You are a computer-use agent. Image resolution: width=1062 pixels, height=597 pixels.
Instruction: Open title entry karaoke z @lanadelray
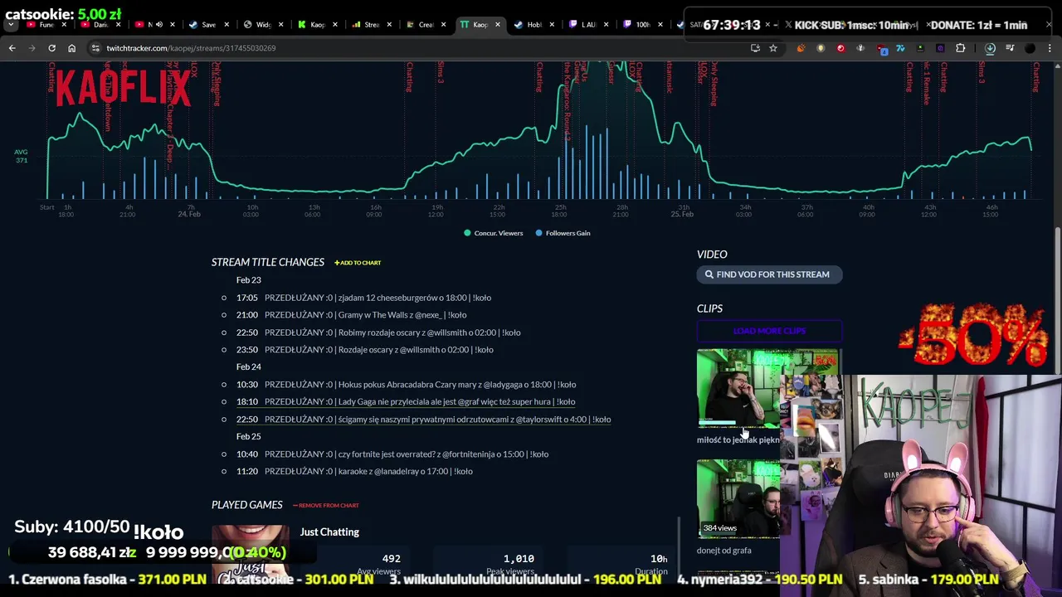(x=368, y=472)
